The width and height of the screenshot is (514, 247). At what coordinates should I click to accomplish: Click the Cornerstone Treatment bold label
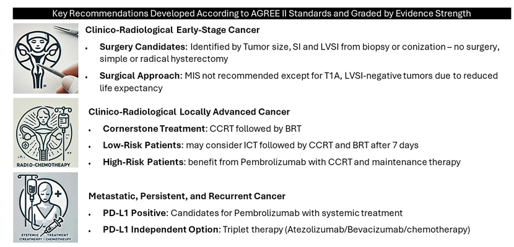tap(155, 129)
